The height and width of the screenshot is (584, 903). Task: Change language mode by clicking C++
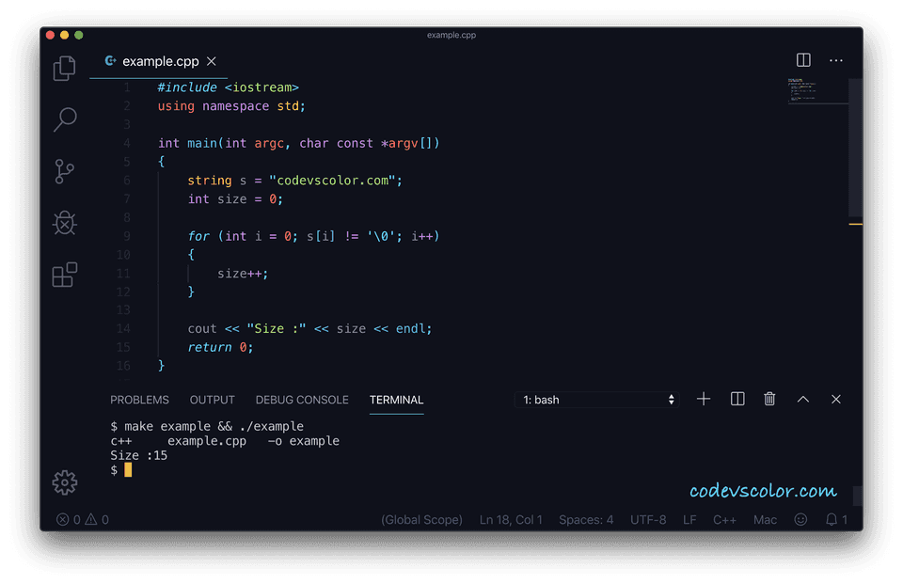click(x=724, y=519)
